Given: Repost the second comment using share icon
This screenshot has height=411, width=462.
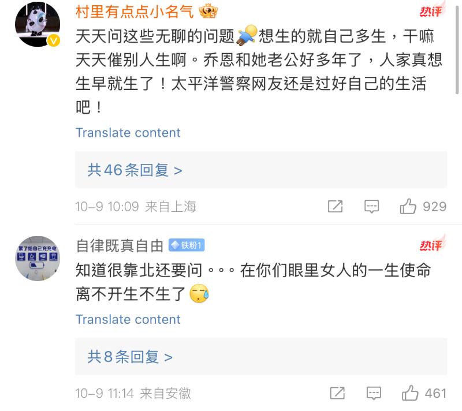Looking at the screenshot, I should pos(337,394).
